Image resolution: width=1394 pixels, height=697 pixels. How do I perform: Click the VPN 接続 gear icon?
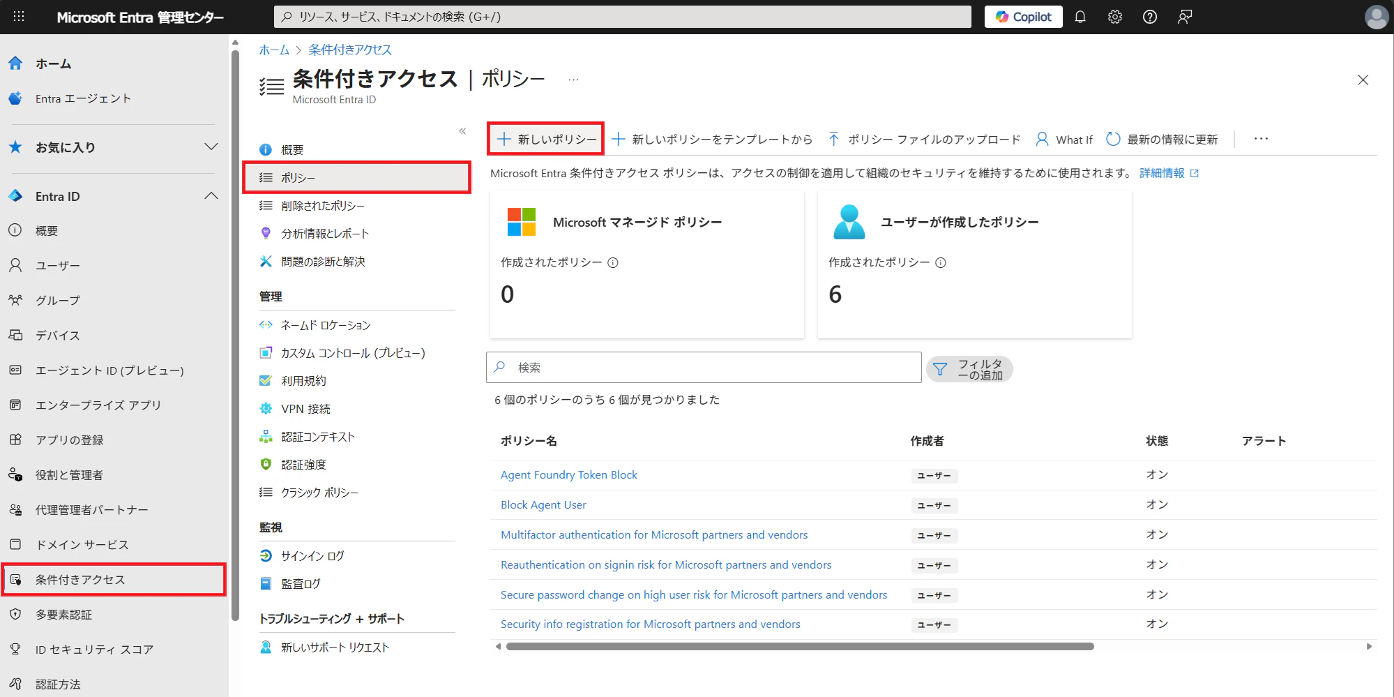[x=266, y=409]
